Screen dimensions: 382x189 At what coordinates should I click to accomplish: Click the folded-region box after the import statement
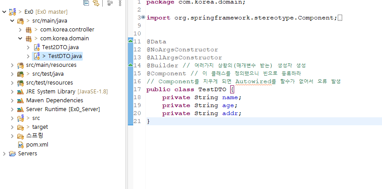(340, 18)
